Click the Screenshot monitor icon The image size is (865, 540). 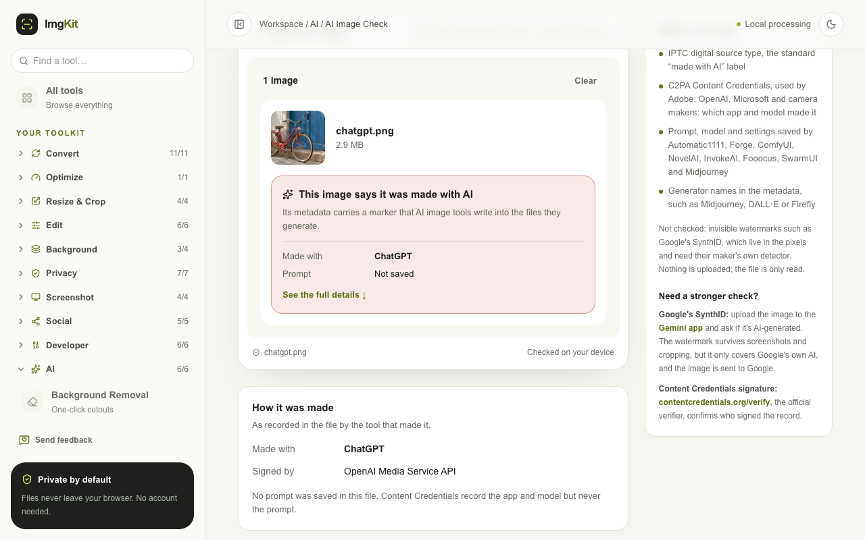pos(36,297)
